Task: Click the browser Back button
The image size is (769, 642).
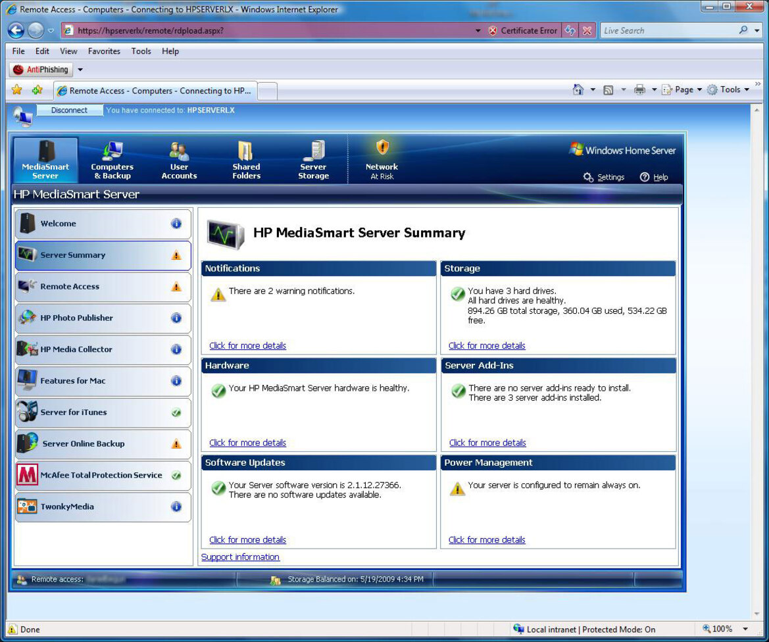Action: 16,30
